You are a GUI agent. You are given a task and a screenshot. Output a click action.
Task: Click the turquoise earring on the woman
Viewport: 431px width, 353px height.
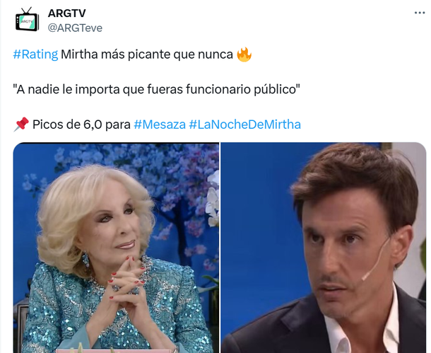point(85,260)
